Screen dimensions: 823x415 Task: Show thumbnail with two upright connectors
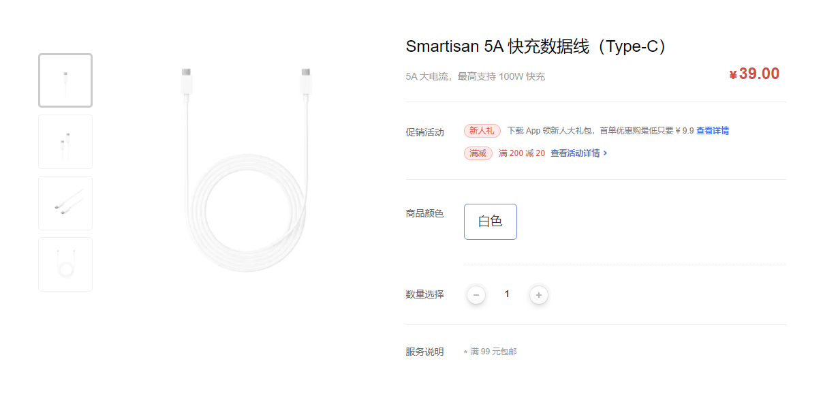point(65,142)
